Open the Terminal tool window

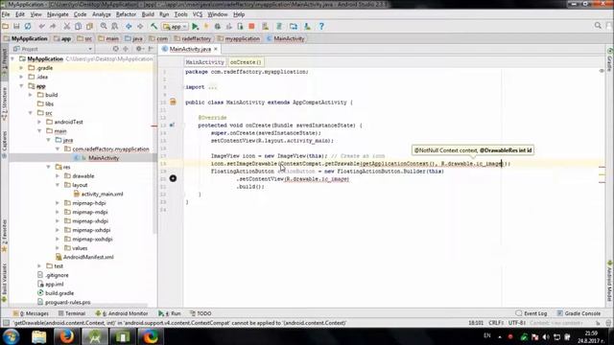[x=72, y=313]
